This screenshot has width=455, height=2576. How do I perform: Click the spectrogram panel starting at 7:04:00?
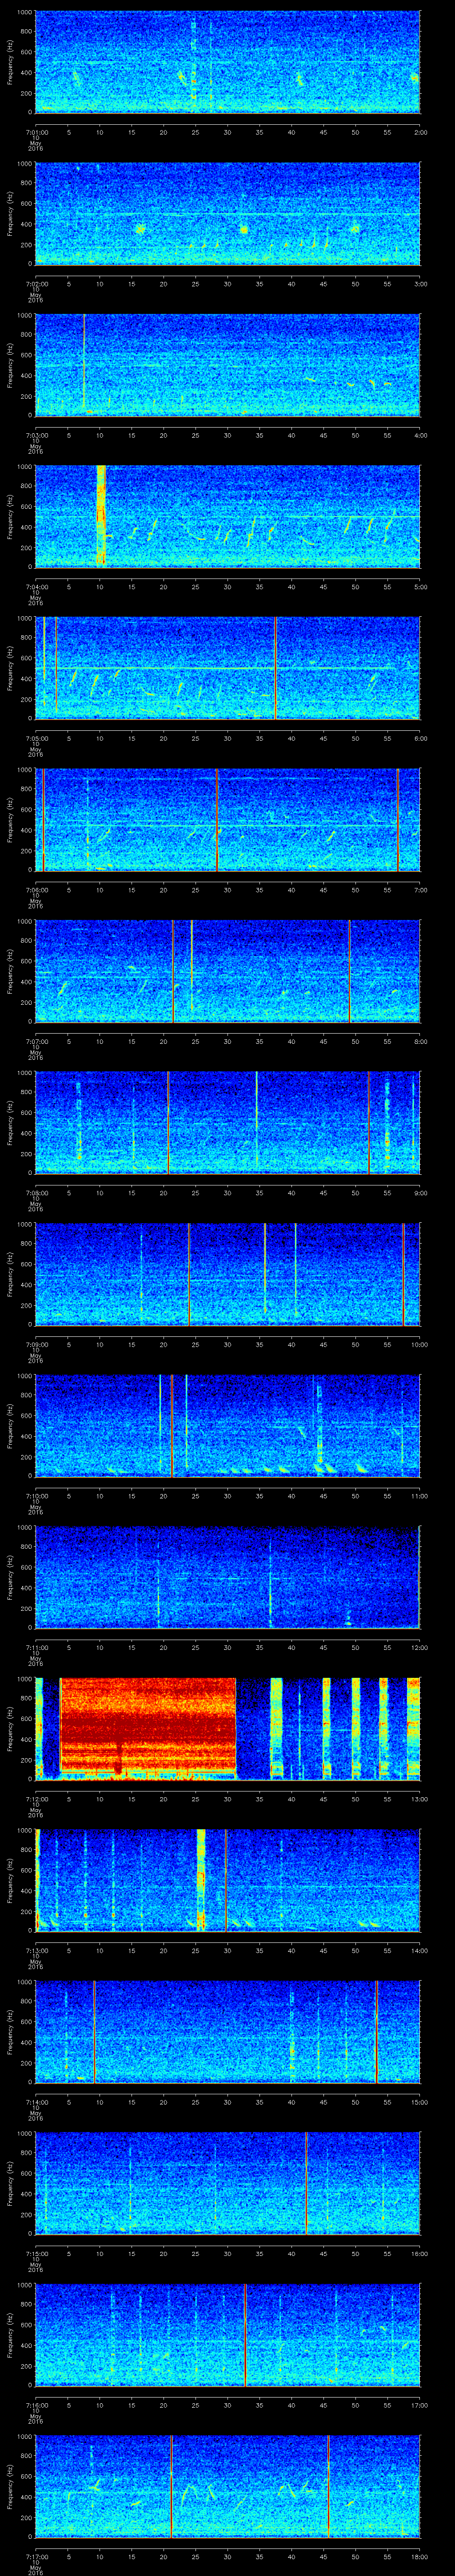click(x=227, y=517)
